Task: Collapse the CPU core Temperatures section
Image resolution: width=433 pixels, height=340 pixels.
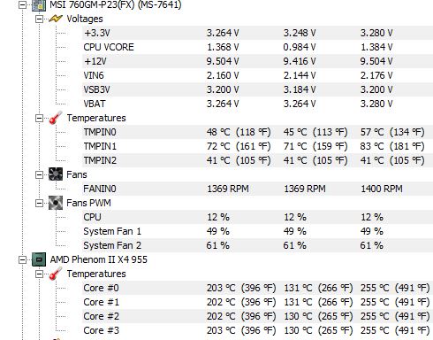Action: click(39, 274)
